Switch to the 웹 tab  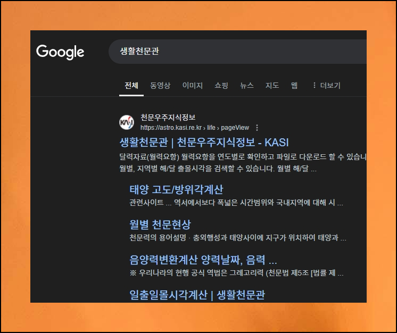click(x=294, y=86)
